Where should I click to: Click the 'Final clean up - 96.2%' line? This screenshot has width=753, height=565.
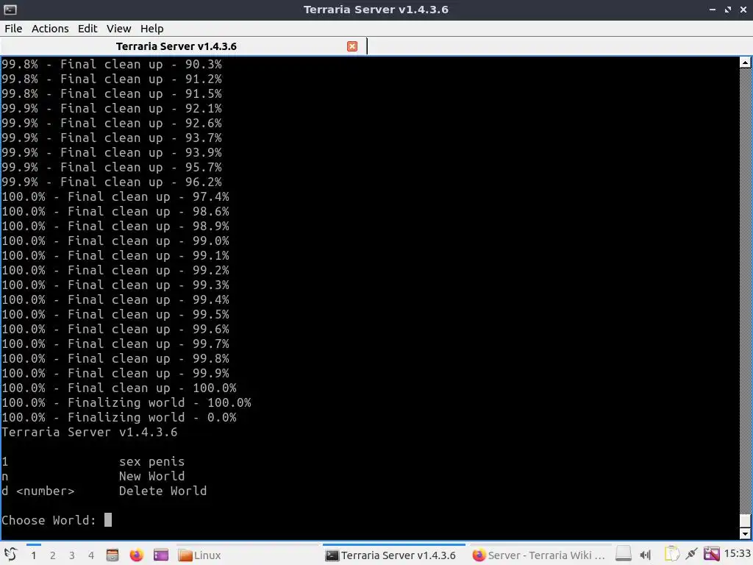112,182
